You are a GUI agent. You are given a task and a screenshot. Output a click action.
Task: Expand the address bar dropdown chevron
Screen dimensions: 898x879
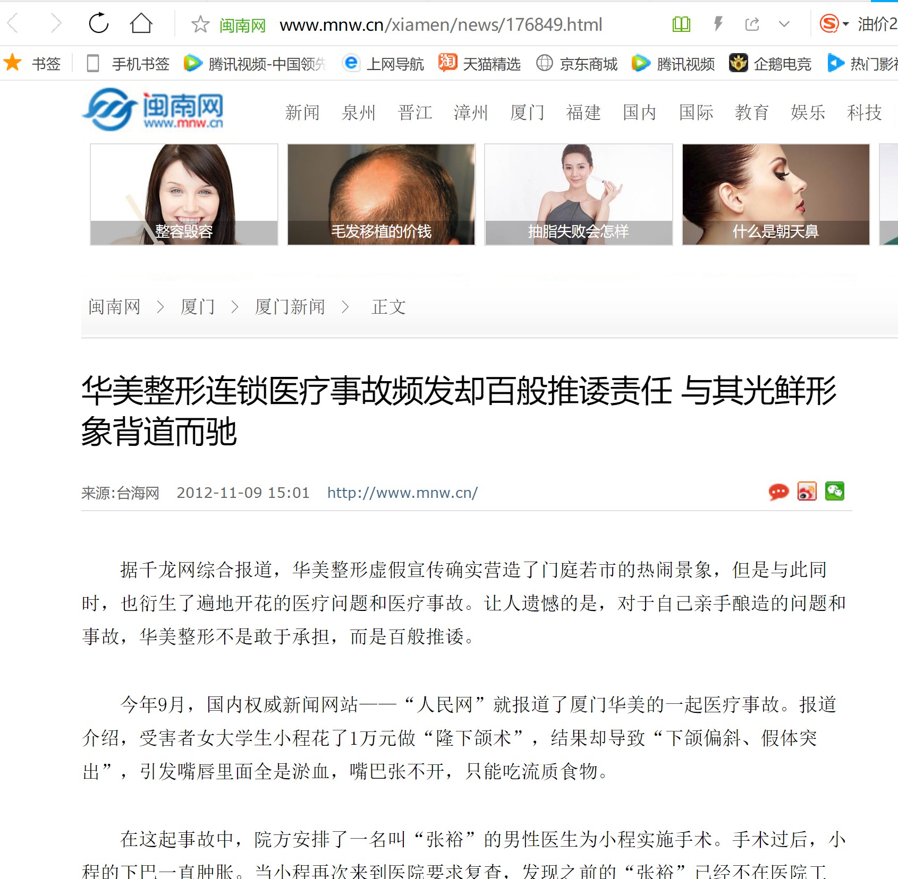tap(784, 24)
